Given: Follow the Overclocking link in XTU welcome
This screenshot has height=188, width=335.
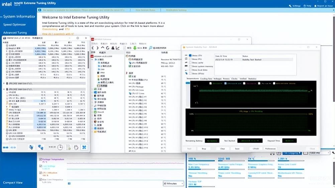Looking at the screenshot, I should (x=50, y=29).
